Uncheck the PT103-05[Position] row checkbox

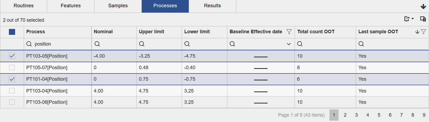pyautogui.click(x=12, y=56)
